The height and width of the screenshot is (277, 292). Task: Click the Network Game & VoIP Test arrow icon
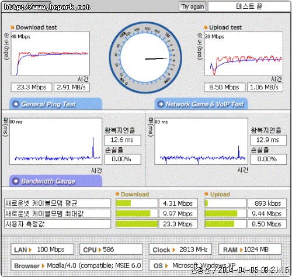pyautogui.click(x=161, y=104)
